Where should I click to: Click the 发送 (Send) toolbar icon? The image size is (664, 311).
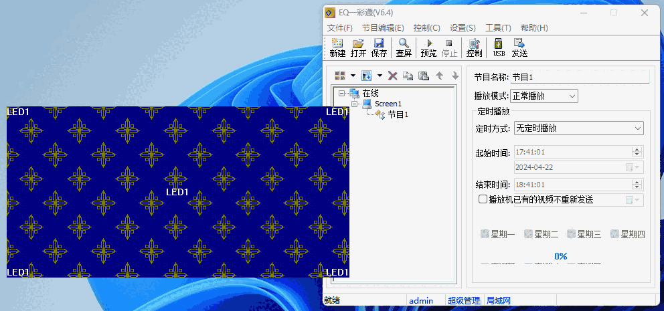pos(519,43)
